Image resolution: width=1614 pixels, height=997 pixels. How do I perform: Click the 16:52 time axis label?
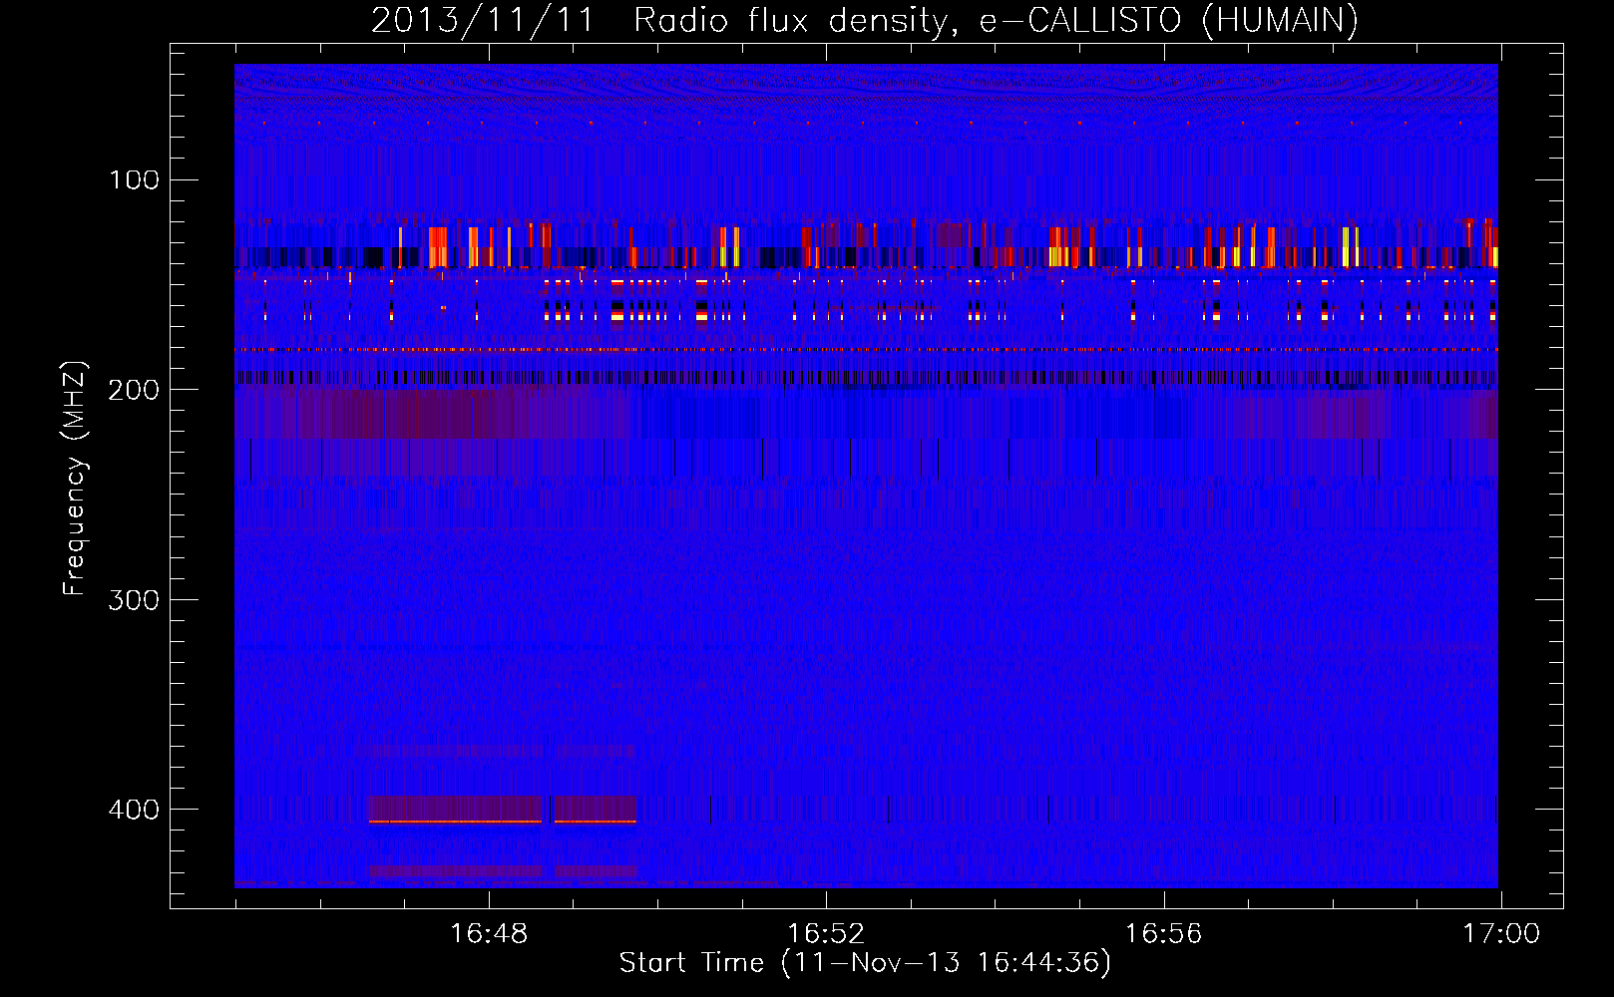click(826, 934)
